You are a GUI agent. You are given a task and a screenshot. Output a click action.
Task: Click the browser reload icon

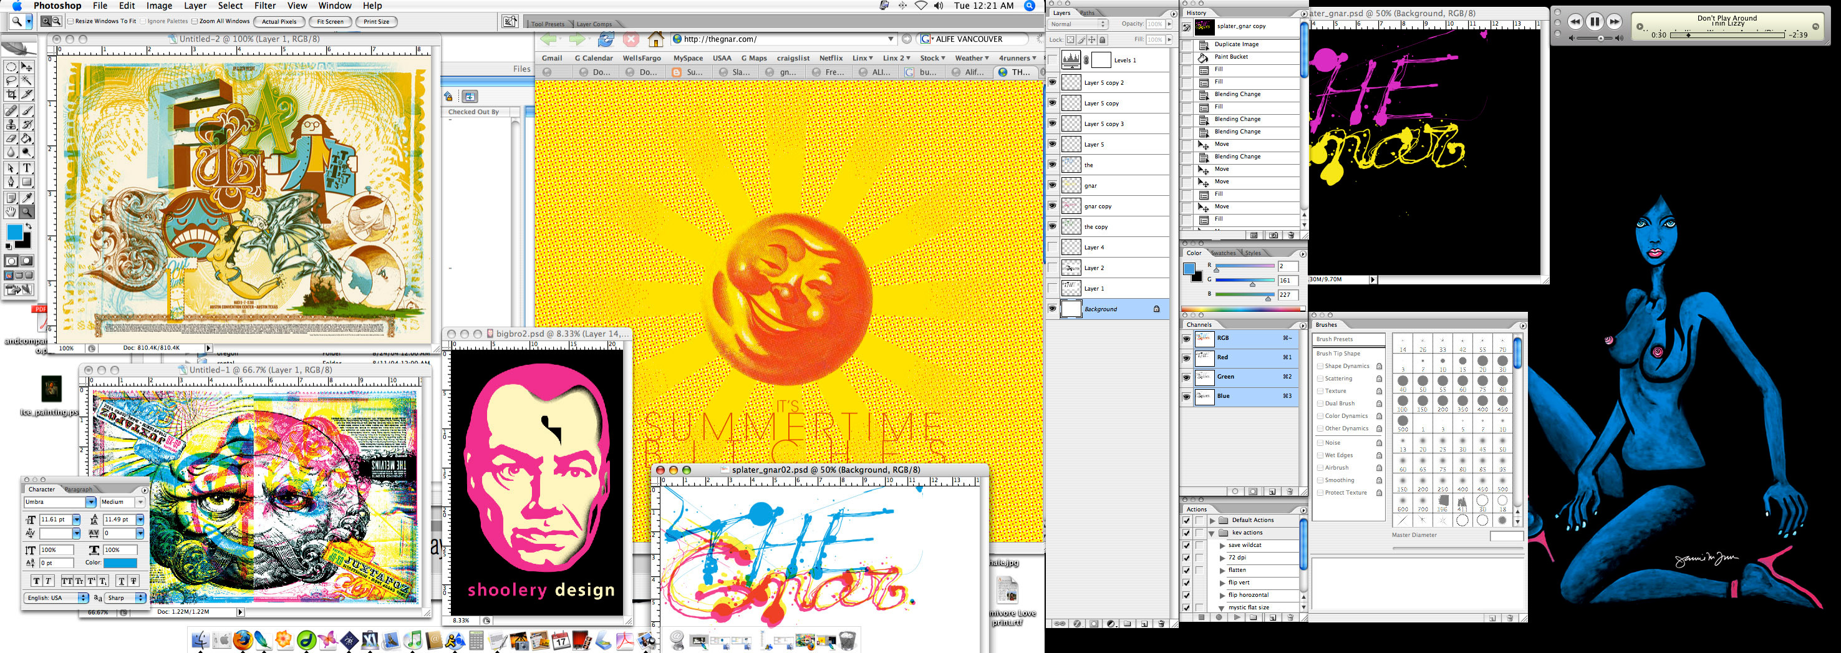tap(606, 39)
